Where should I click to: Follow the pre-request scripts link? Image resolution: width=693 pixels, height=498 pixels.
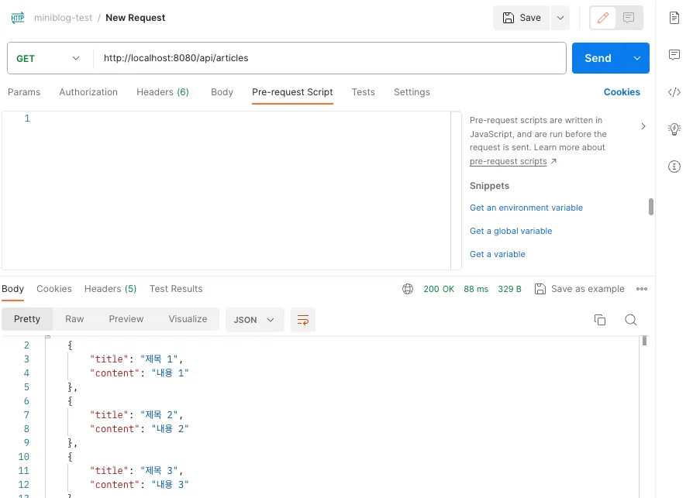point(508,161)
